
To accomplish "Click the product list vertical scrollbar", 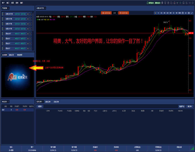I will click(33, 22).
